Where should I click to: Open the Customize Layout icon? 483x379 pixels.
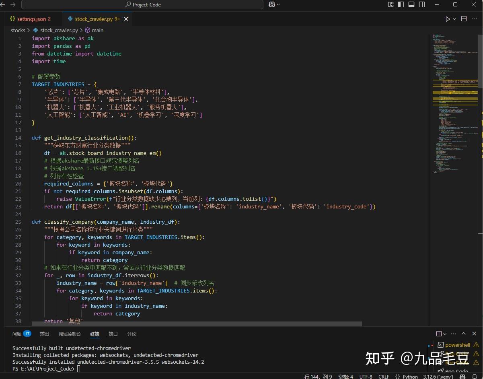point(390,4)
